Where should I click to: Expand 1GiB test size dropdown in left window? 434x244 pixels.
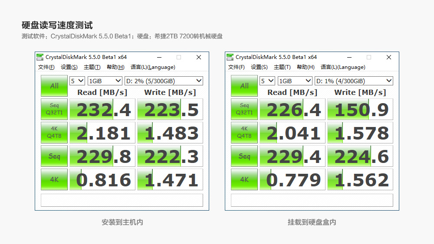(x=105, y=81)
